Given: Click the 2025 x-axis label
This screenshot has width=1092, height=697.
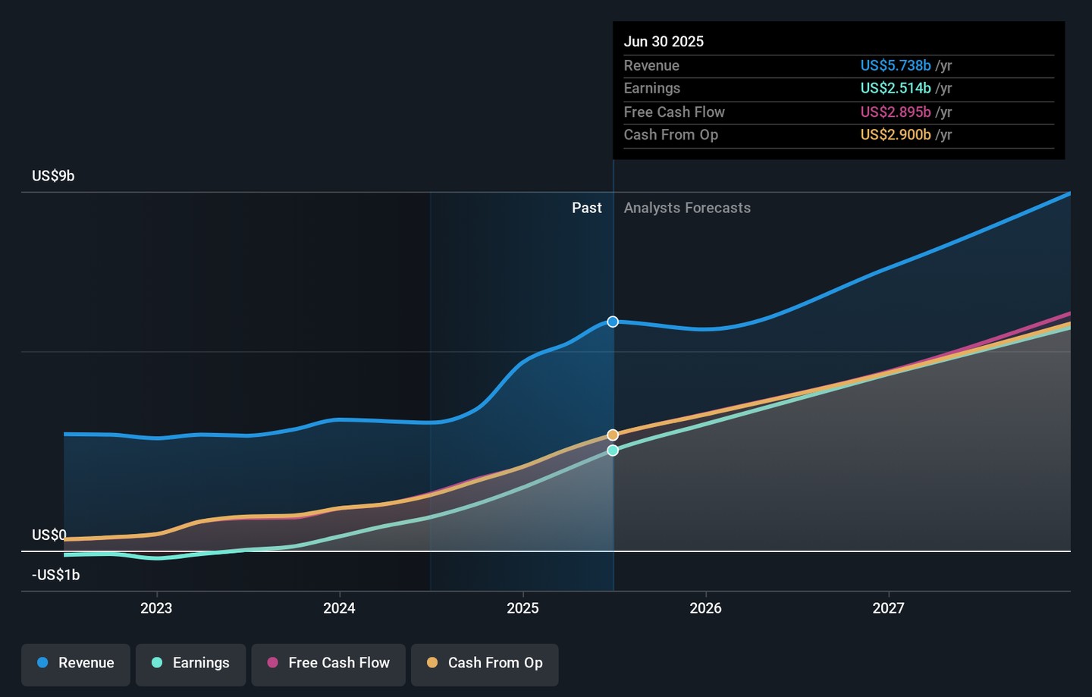Looking at the screenshot, I should pyautogui.click(x=522, y=608).
